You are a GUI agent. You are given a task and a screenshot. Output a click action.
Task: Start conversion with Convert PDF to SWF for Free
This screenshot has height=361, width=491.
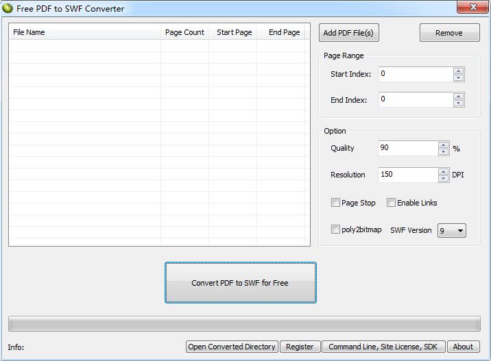point(241,282)
